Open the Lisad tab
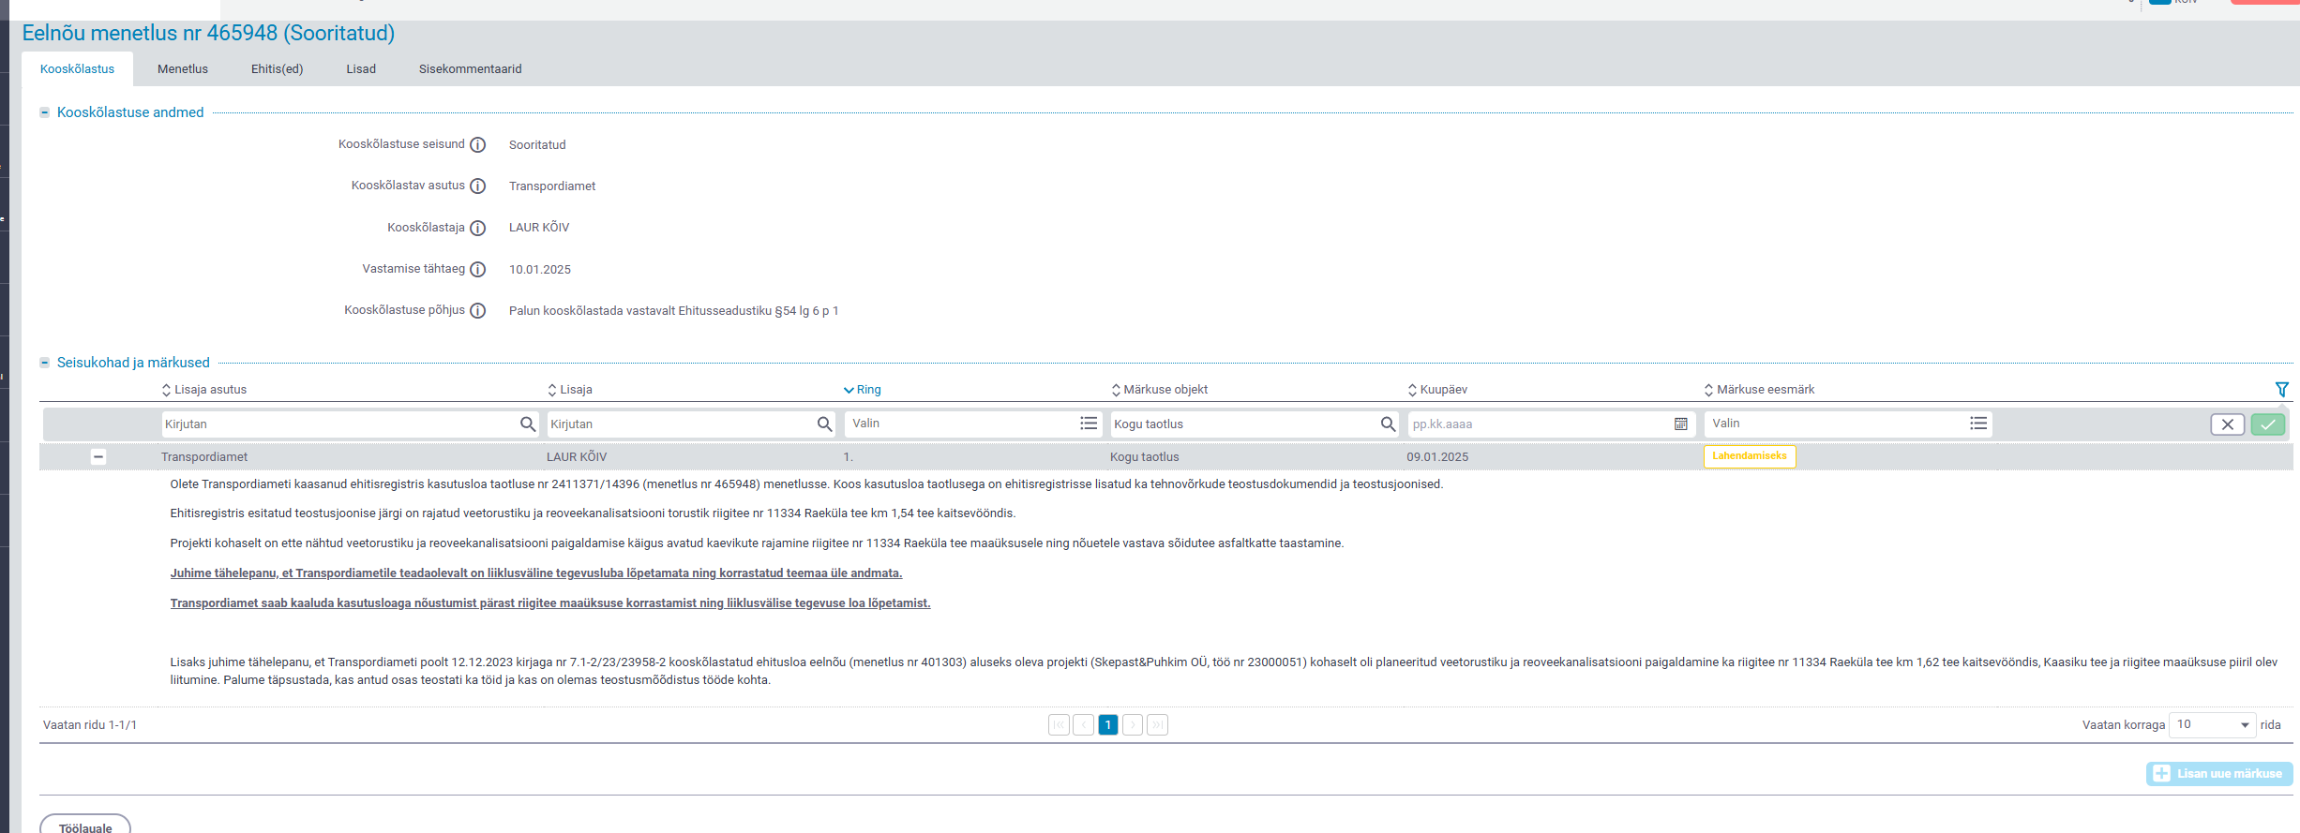The width and height of the screenshot is (2300, 833). point(361,69)
